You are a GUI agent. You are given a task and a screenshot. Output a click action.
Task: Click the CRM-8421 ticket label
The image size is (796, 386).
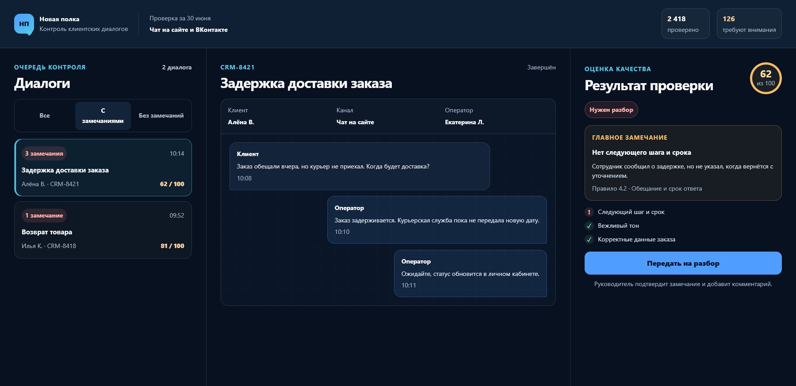point(237,67)
